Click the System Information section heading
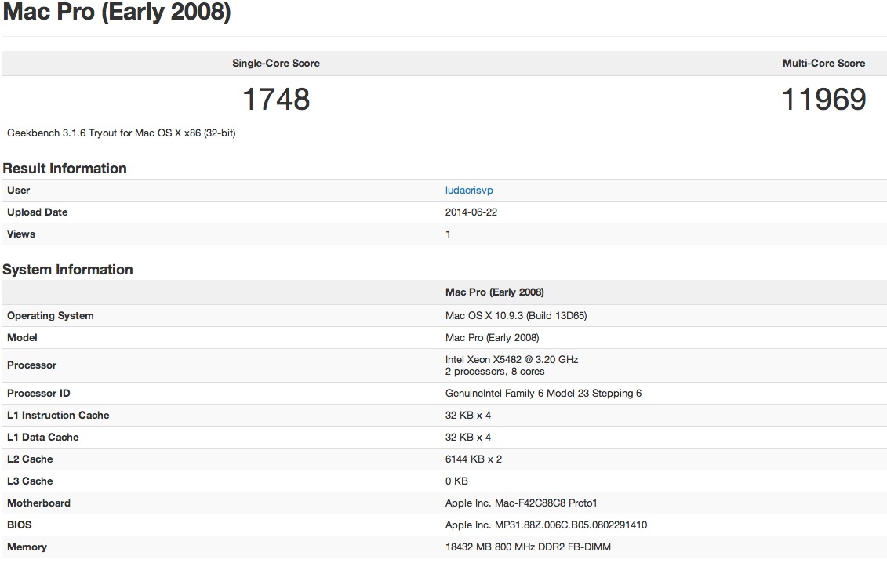 68,270
